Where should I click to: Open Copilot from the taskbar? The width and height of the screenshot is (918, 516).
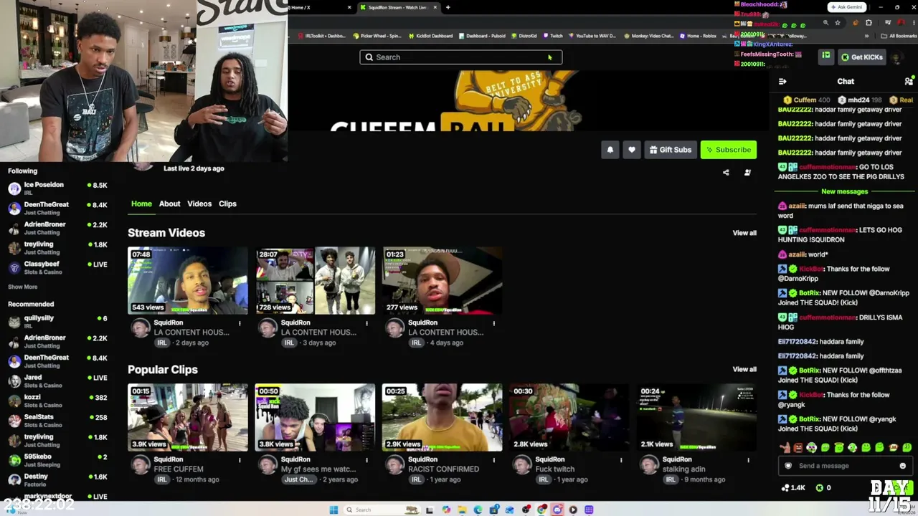coord(446,510)
